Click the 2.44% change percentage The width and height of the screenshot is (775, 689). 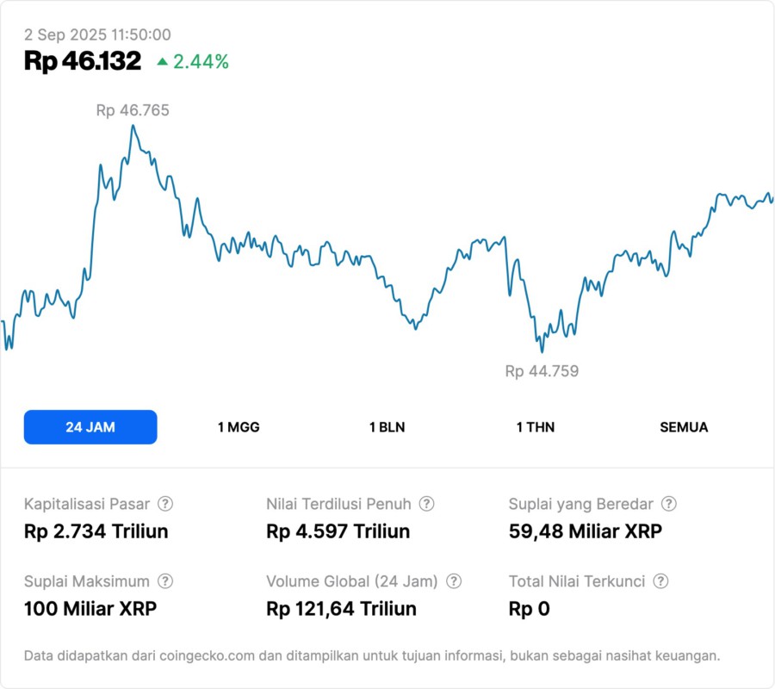pyautogui.click(x=201, y=62)
